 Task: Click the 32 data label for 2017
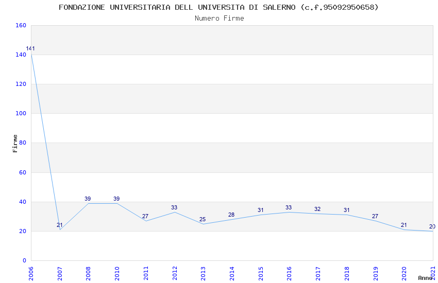pos(317,209)
